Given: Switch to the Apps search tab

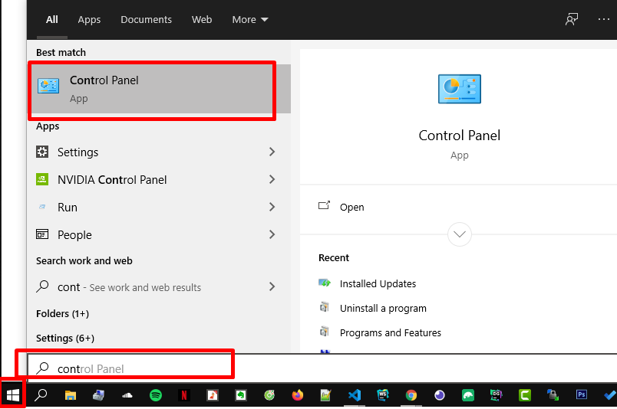Looking at the screenshot, I should [89, 20].
